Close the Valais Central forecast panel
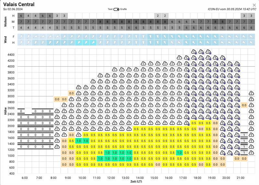Screen dimensions: 259x185 254,5
